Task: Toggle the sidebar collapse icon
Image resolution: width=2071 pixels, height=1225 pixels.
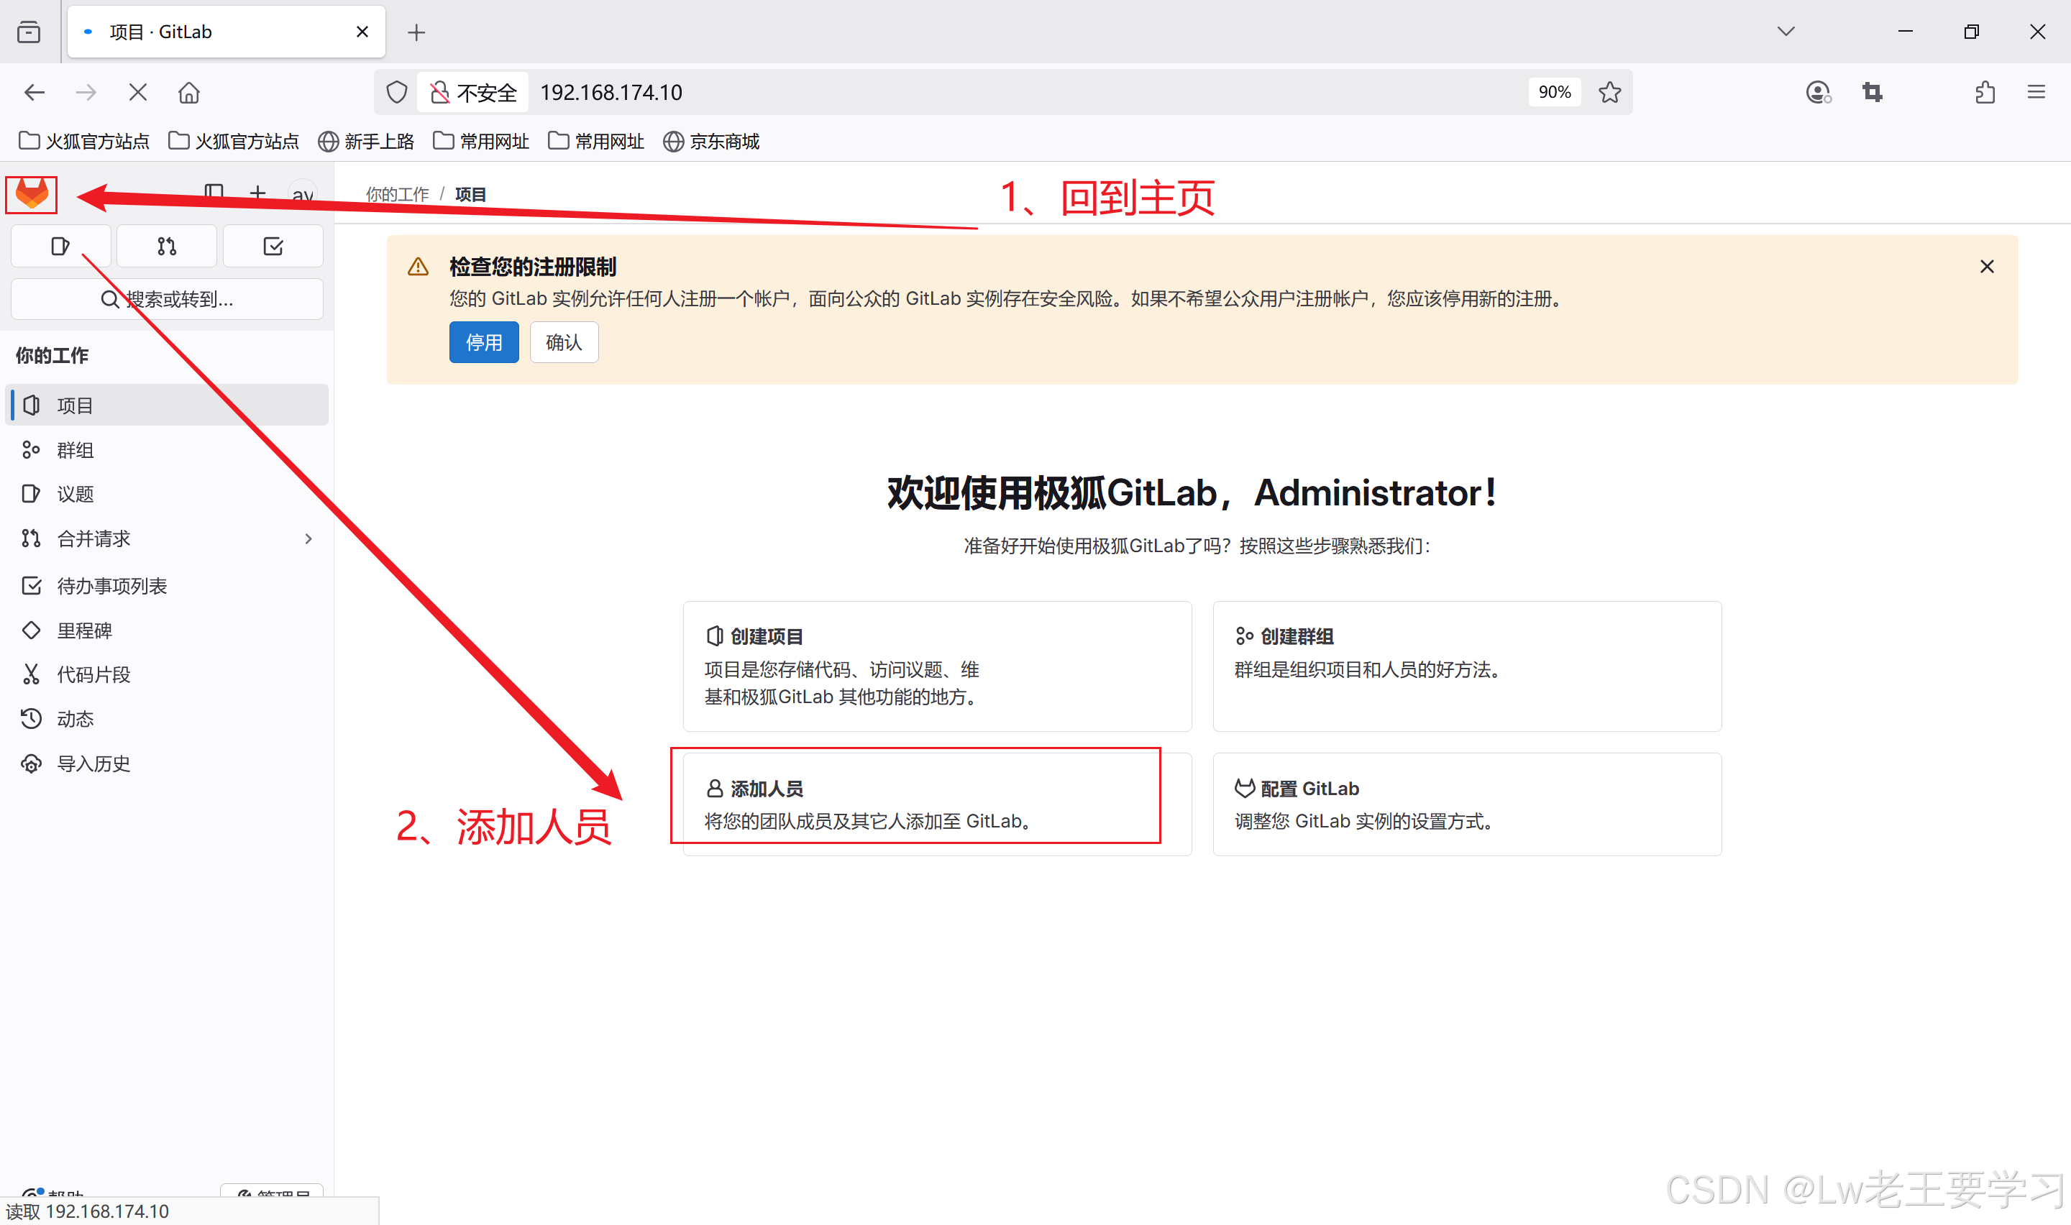Action: point(214,193)
